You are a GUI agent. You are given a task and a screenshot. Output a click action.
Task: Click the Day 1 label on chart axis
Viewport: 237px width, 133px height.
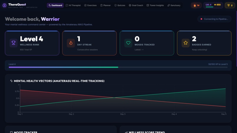click(x=20, y=114)
